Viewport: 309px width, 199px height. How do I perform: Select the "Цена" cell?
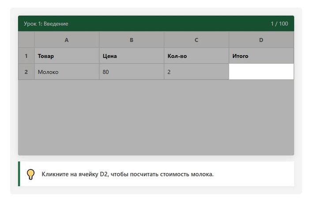132,56
